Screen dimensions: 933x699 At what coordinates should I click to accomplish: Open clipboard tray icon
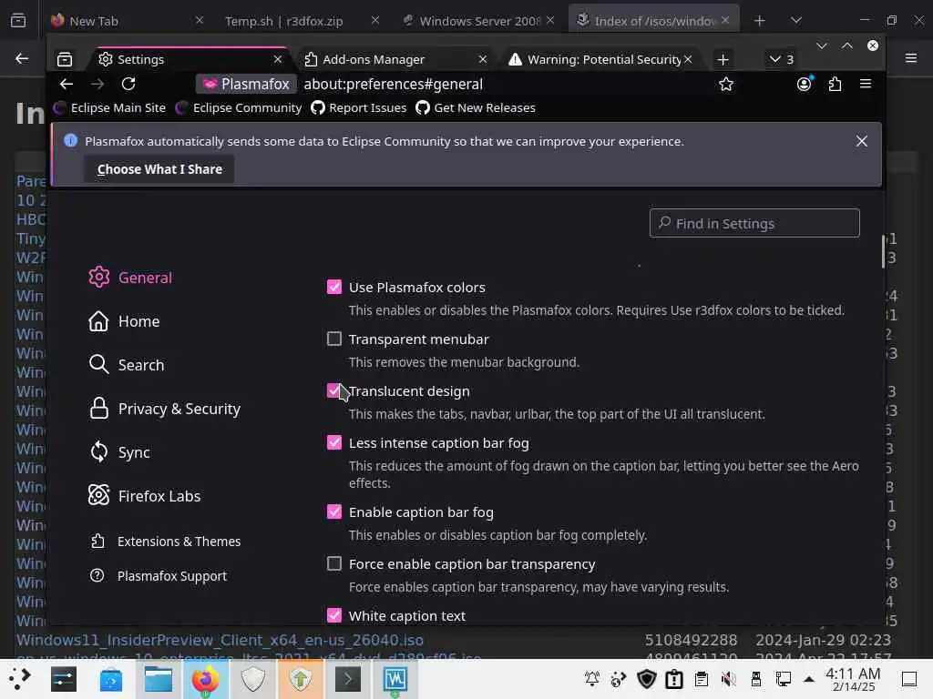click(x=702, y=679)
